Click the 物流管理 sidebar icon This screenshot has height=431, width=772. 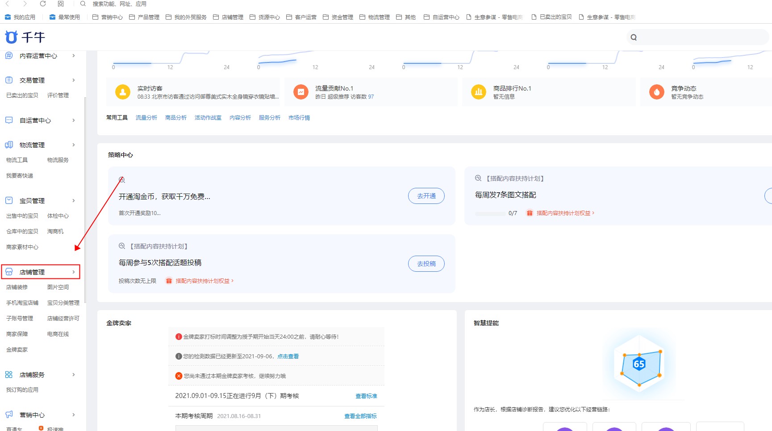point(8,145)
